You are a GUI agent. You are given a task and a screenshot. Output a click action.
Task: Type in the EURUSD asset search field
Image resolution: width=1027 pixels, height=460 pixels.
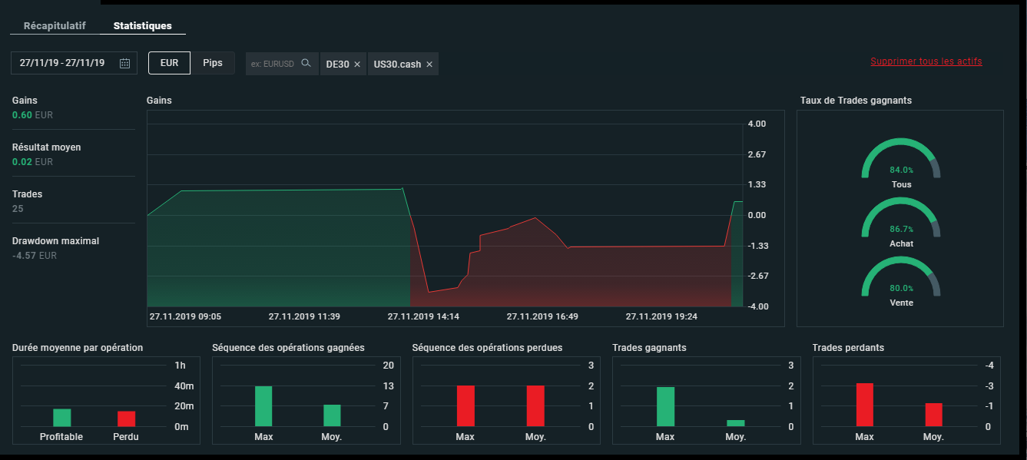pyautogui.click(x=273, y=64)
